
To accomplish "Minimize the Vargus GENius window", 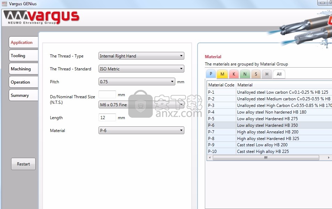I will [323, 3].
